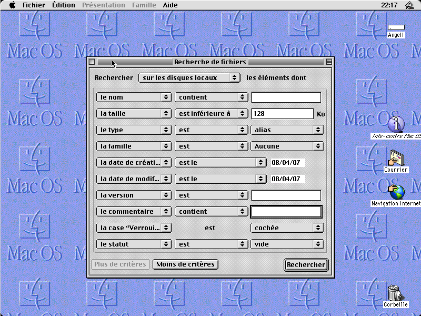The height and width of the screenshot is (316, 421).
Task: Select the Angell disk icon
Action: pos(396,28)
